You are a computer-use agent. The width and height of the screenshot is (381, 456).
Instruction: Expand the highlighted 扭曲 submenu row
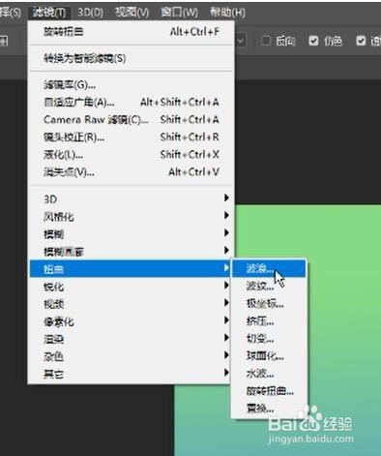pos(130,268)
